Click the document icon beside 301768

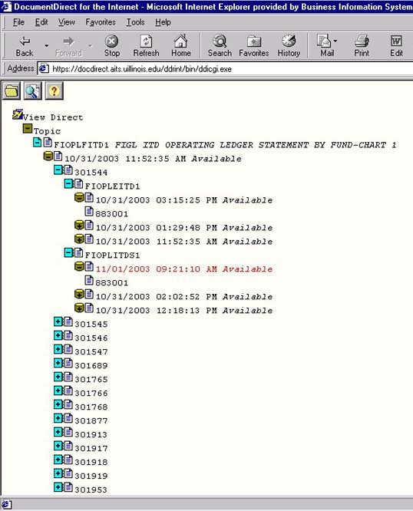(x=68, y=404)
